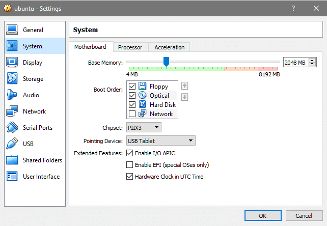This screenshot has width=327, height=226.
Task: Enable EFI special OSes checkbox
Action: click(129, 165)
